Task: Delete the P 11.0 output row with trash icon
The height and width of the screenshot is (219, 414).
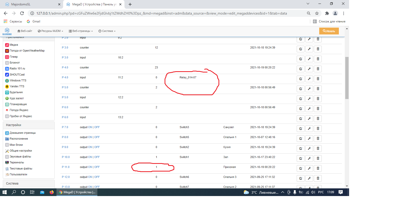Action: point(318,168)
